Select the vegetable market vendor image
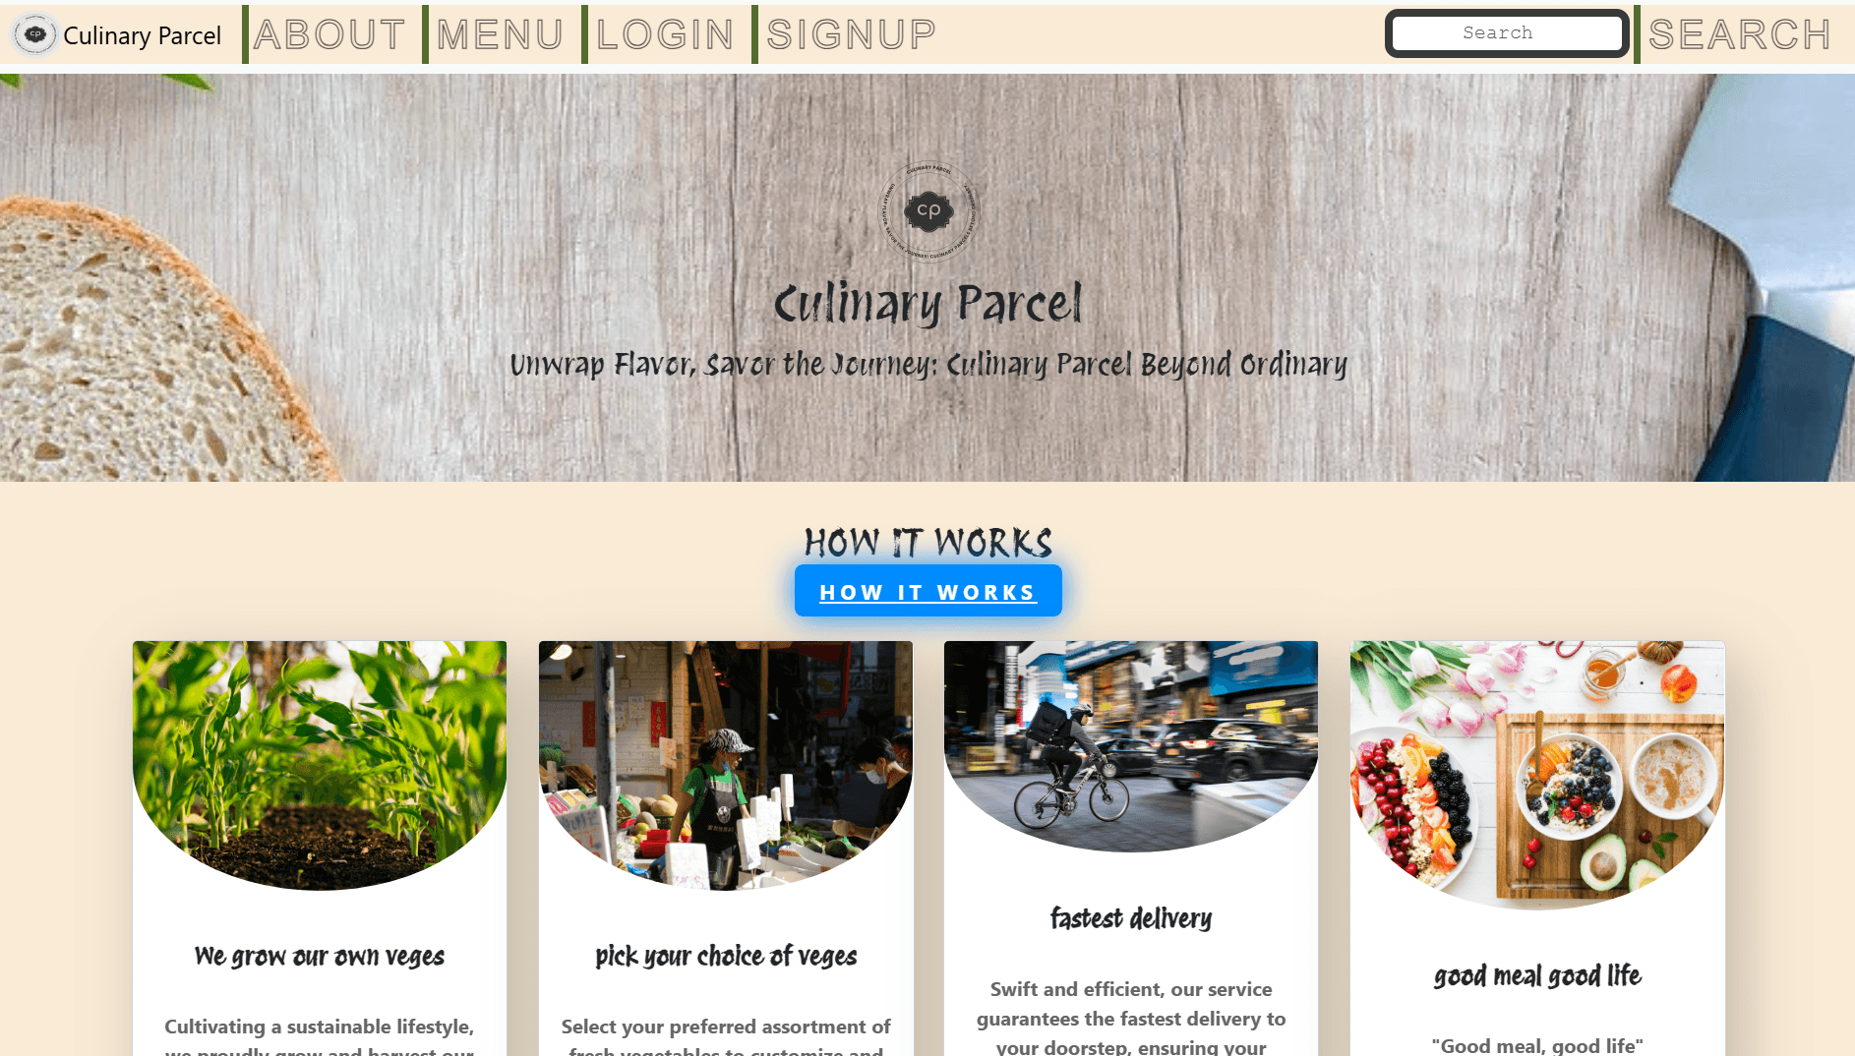 tap(726, 765)
